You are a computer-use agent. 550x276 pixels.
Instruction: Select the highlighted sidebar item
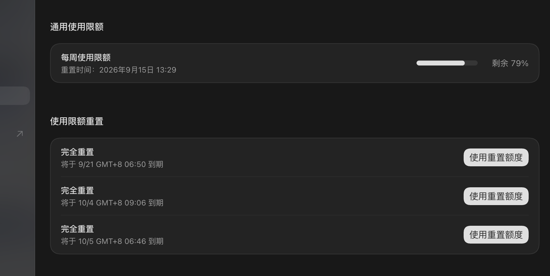[15, 96]
